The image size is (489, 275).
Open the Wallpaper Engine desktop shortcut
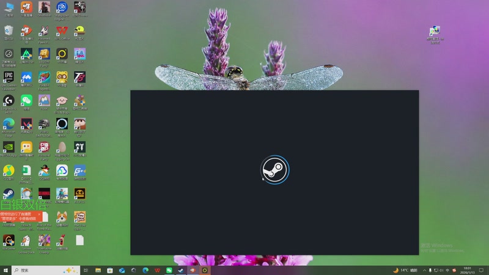pos(62,10)
